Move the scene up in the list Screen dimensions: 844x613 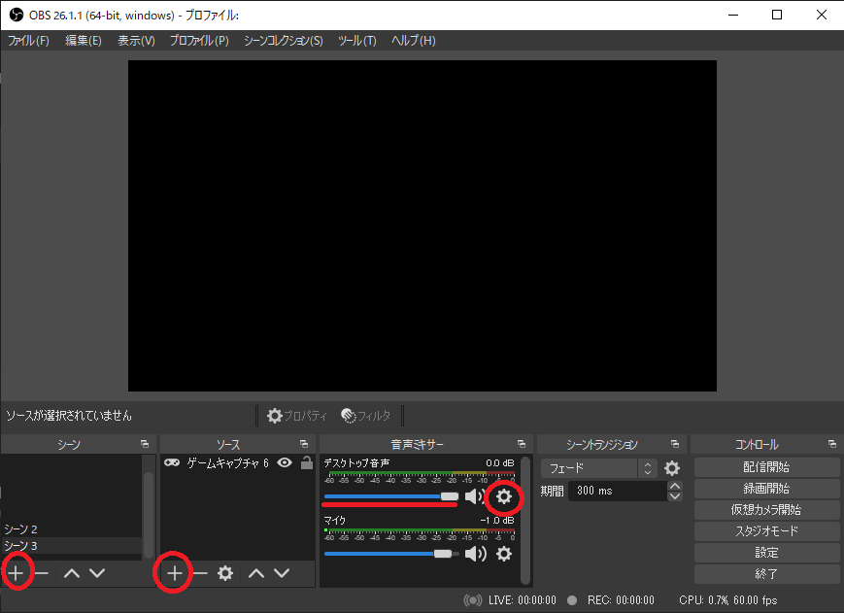[x=72, y=573]
